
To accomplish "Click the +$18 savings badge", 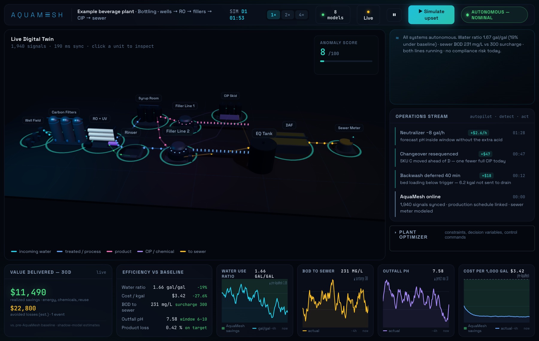I will click(x=486, y=176).
